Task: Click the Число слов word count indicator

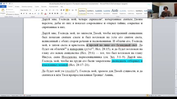Action: 17,95
